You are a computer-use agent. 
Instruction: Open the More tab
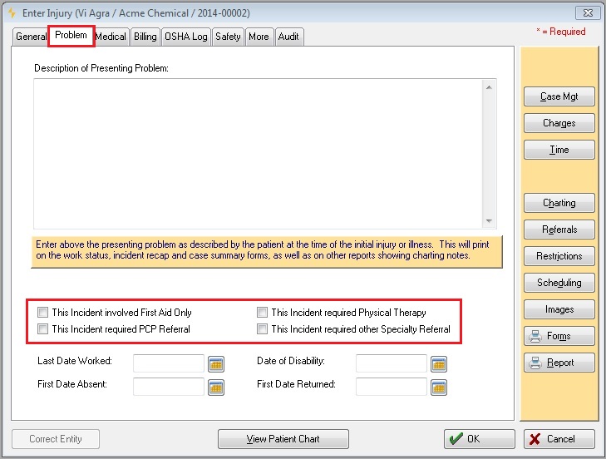(x=259, y=37)
